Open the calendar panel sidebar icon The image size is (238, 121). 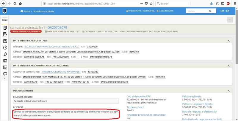pos(5,67)
